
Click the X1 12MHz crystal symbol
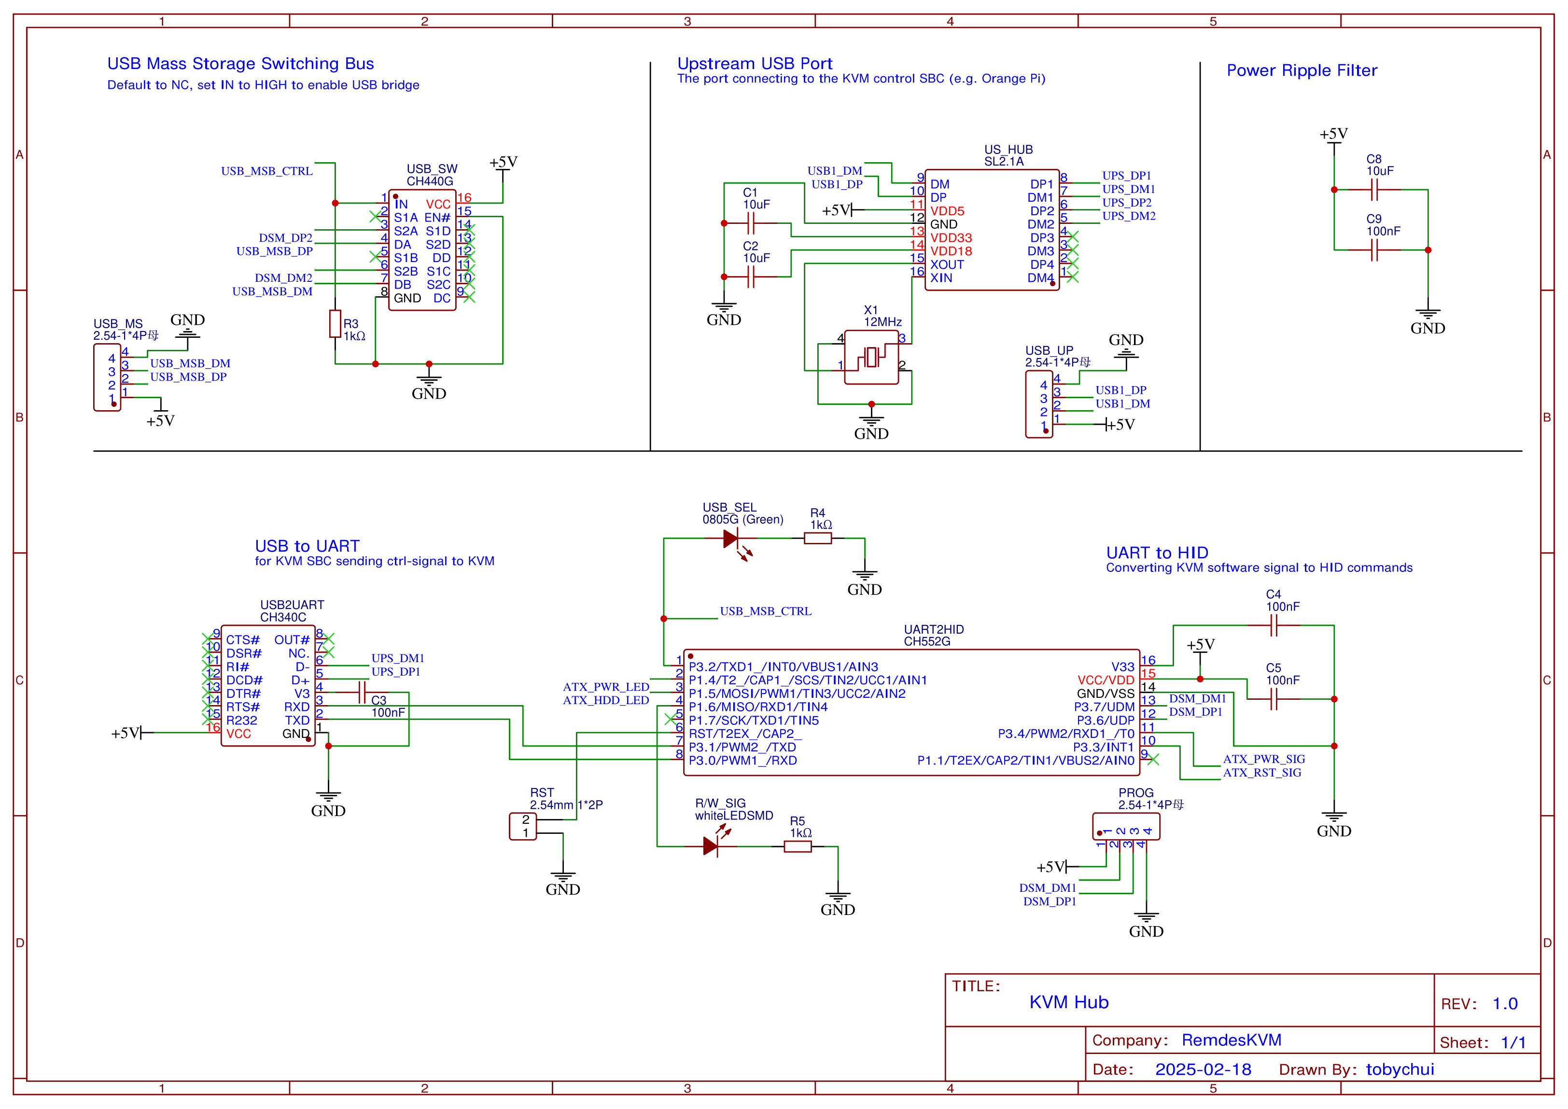pos(871,357)
